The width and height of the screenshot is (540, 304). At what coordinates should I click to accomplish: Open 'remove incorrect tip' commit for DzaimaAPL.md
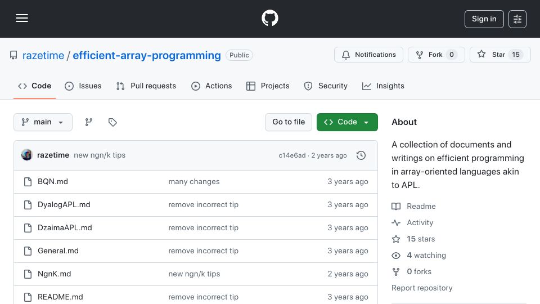click(203, 228)
